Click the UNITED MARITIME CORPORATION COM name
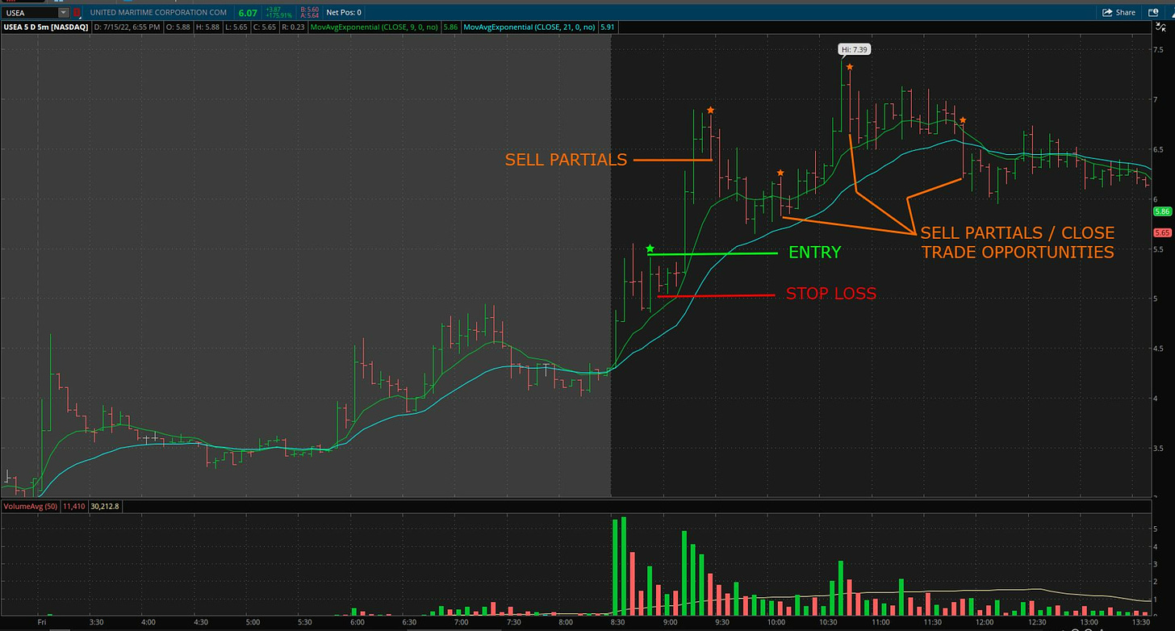The width and height of the screenshot is (1175, 631). click(158, 13)
